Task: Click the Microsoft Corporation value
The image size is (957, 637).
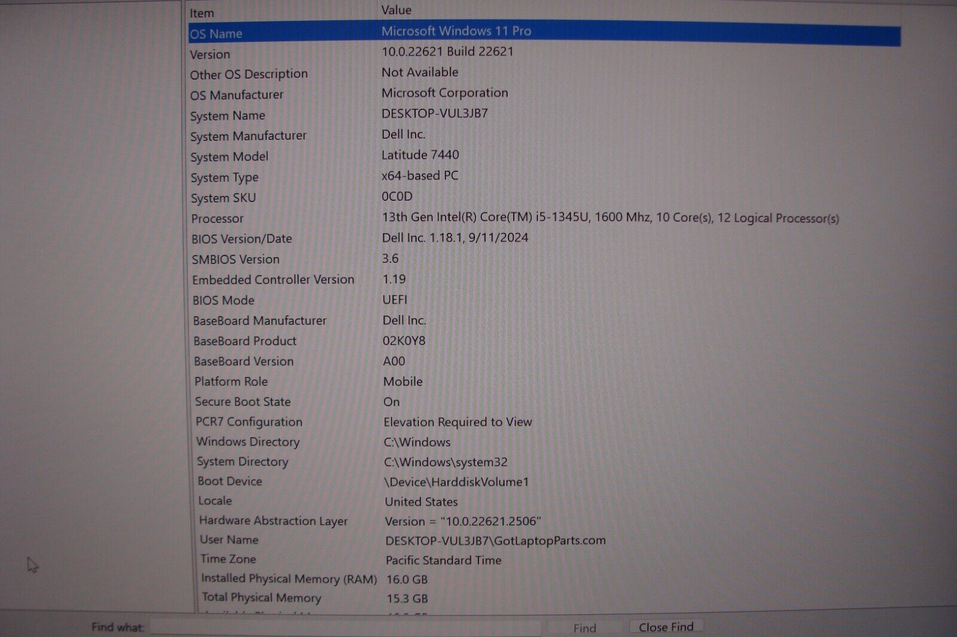Action: point(444,93)
